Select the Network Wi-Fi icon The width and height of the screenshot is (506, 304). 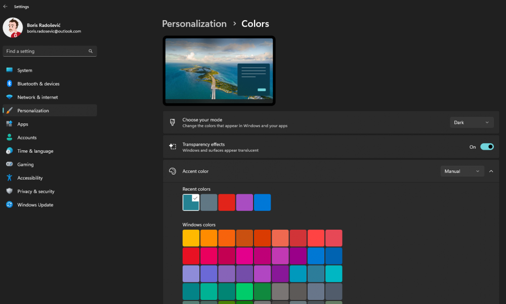(x=9, y=97)
